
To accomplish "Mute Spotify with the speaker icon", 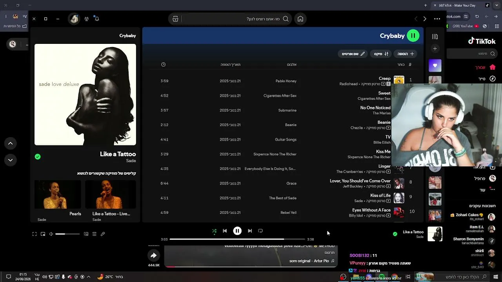I will pos(51,234).
